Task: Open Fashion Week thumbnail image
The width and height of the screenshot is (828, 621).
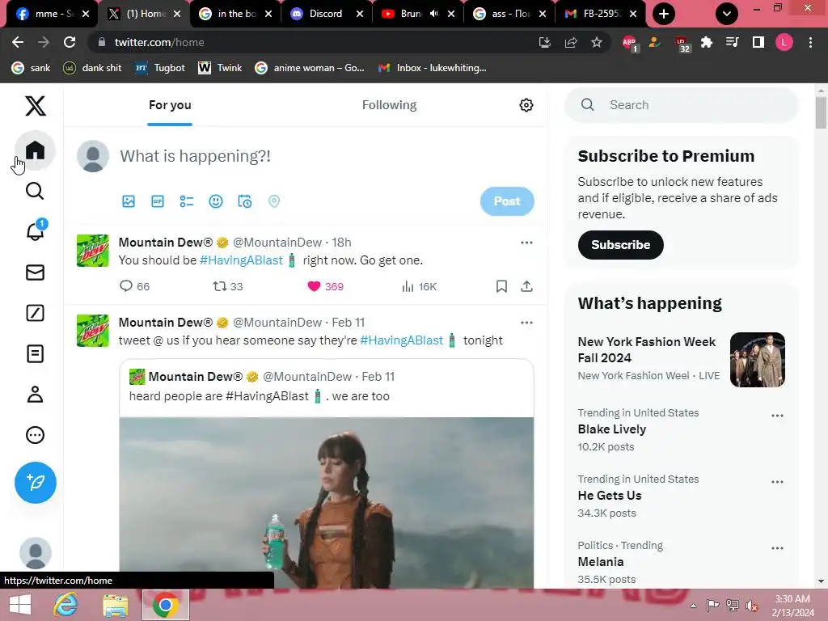Action: (757, 360)
